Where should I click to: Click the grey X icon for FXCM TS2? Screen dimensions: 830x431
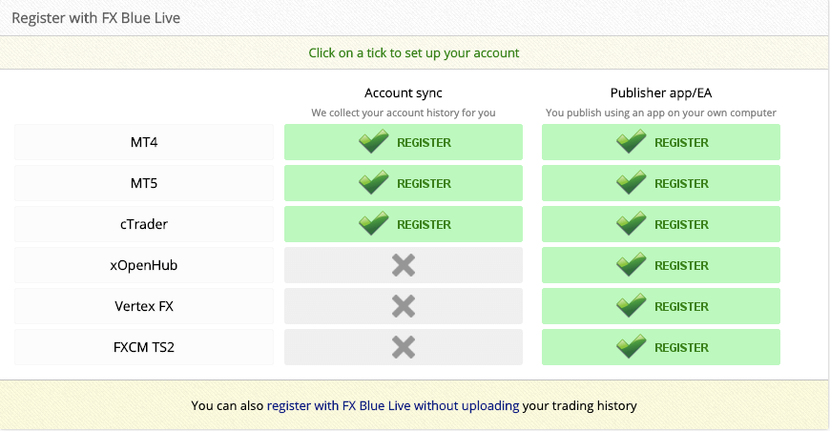tap(404, 347)
